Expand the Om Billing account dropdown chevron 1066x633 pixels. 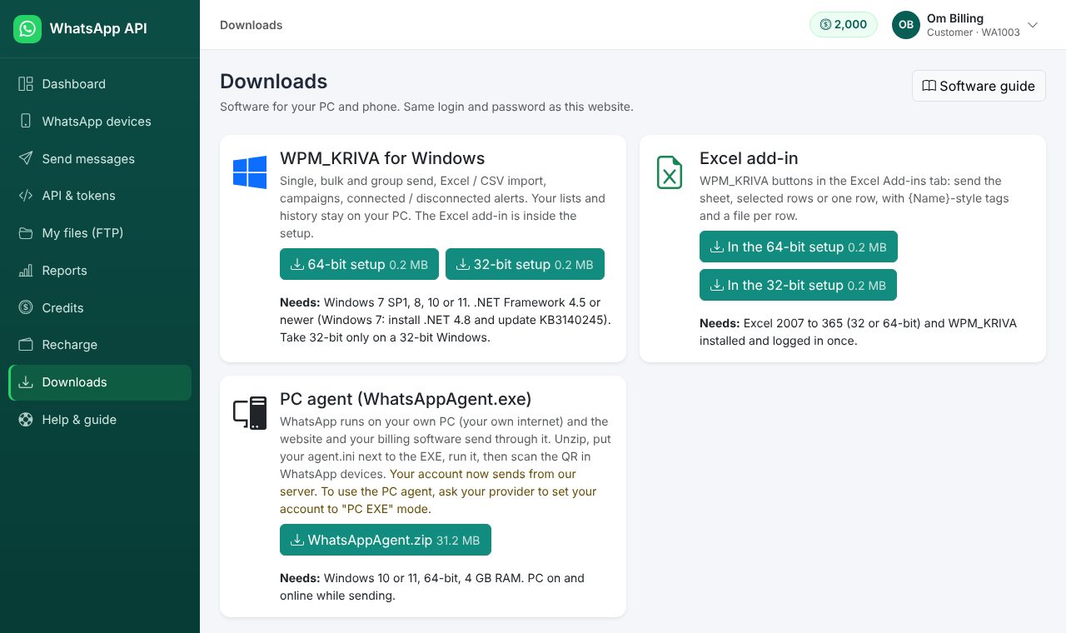(x=1033, y=25)
